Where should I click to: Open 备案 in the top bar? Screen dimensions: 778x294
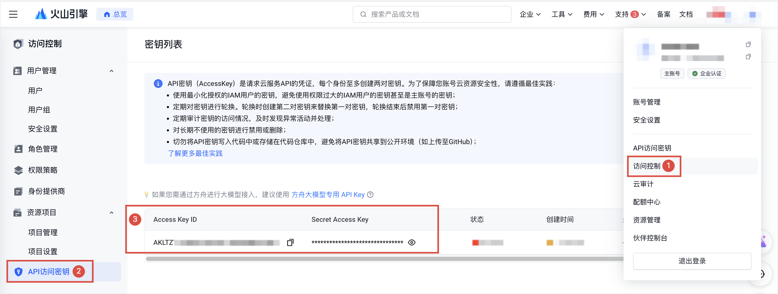click(x=663, y=14)
